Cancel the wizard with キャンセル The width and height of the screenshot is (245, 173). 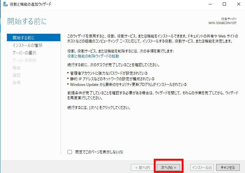pyautogui.click(x=228, y=168)
